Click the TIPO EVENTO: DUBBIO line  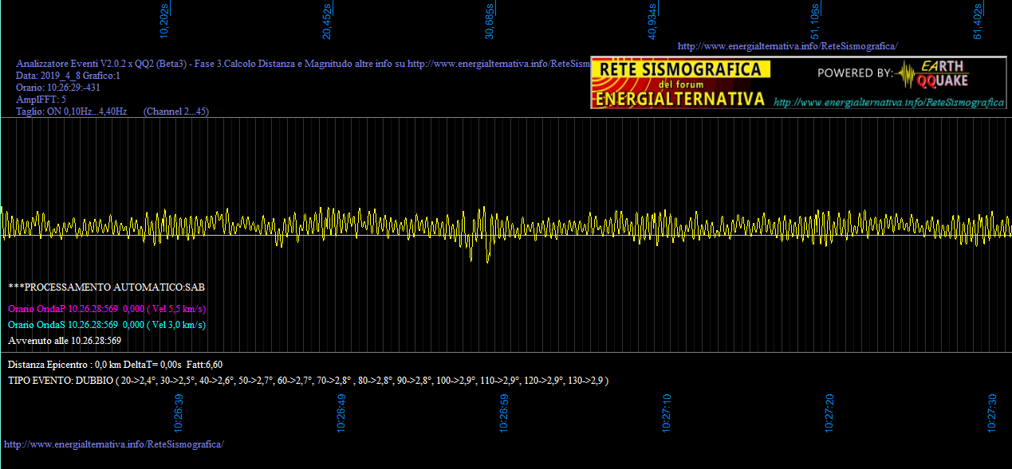[x=309, y=381]
